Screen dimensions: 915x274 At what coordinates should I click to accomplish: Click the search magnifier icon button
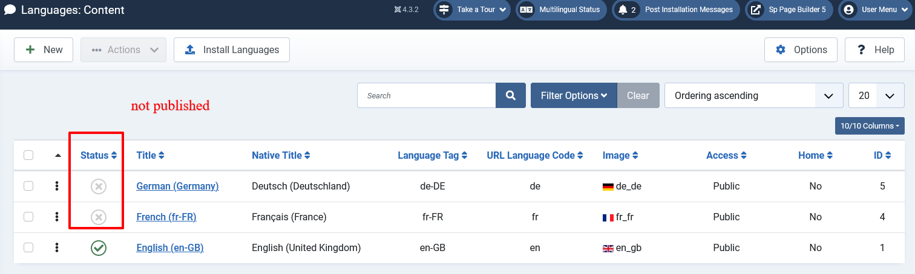(x=510, y=95)
